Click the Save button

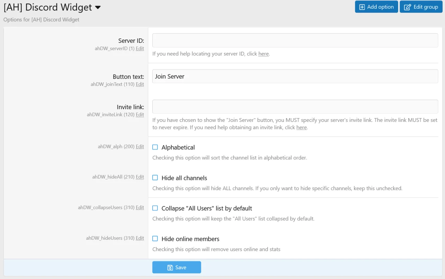[x=177, y=267]
